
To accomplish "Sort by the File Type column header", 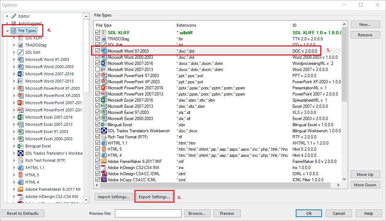I will tap(134, 25).
